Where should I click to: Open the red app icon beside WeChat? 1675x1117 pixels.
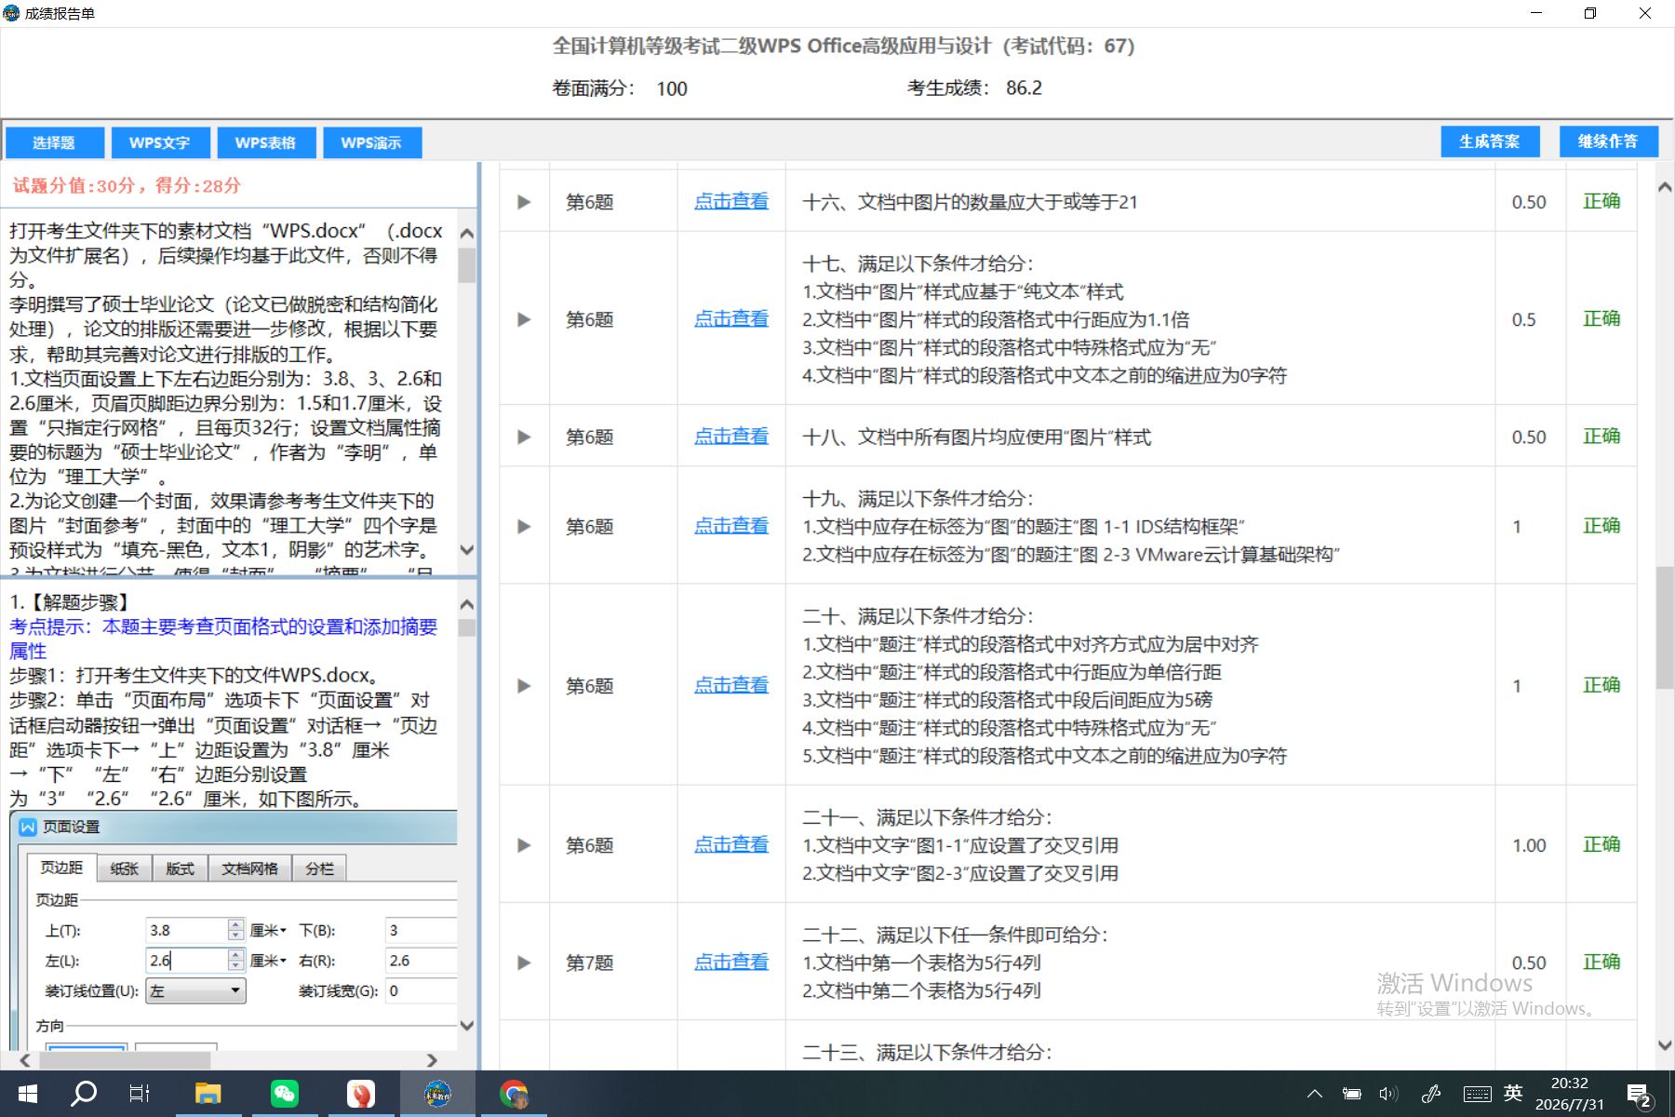(360, 1094)
